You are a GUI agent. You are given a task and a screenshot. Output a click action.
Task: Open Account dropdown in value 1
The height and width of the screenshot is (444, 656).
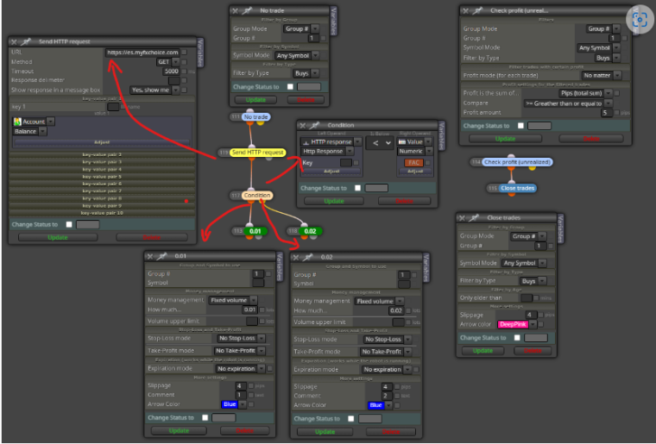(51, 122)
